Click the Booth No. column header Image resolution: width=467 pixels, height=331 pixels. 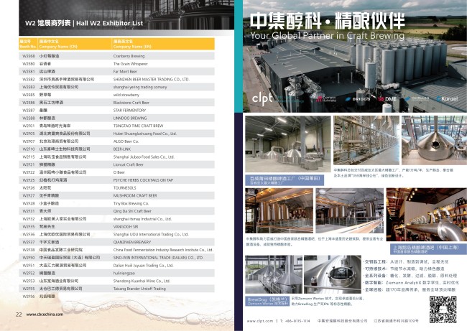pyautogui.click(x=28, y=44)
